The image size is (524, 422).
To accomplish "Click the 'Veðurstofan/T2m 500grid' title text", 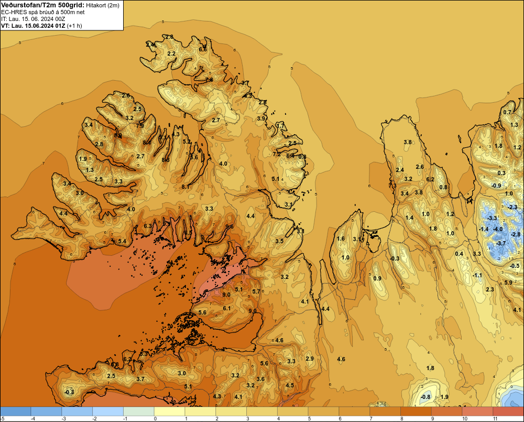I will [x=41, y=5].
